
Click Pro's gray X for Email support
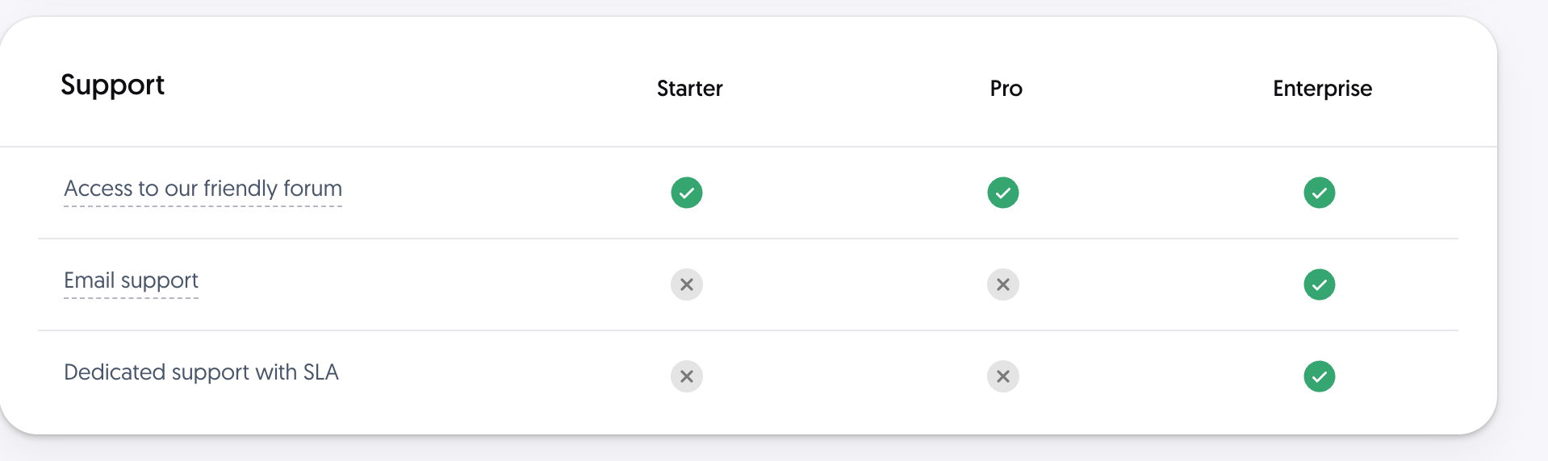(1003, 284)
